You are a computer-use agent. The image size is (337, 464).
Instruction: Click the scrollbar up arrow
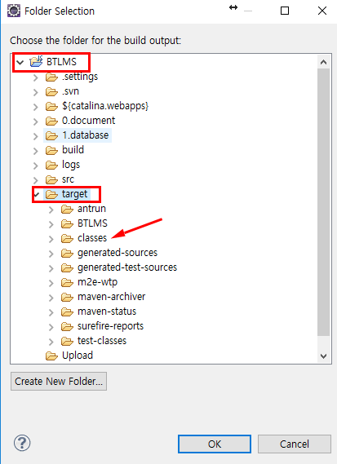click(x=324, y=62)
